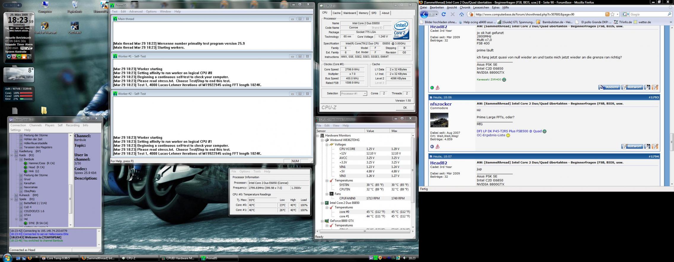This screenshot has width=674, height=262.
Task: Bookmark page with the star icon
Action: pos(612,14)
